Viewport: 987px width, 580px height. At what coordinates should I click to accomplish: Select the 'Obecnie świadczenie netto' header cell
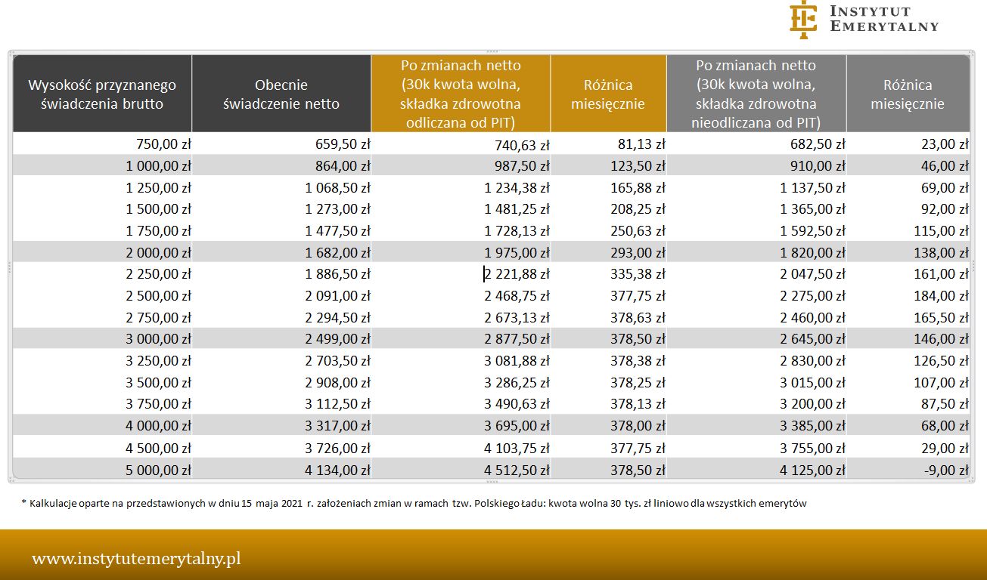[281, 94]
